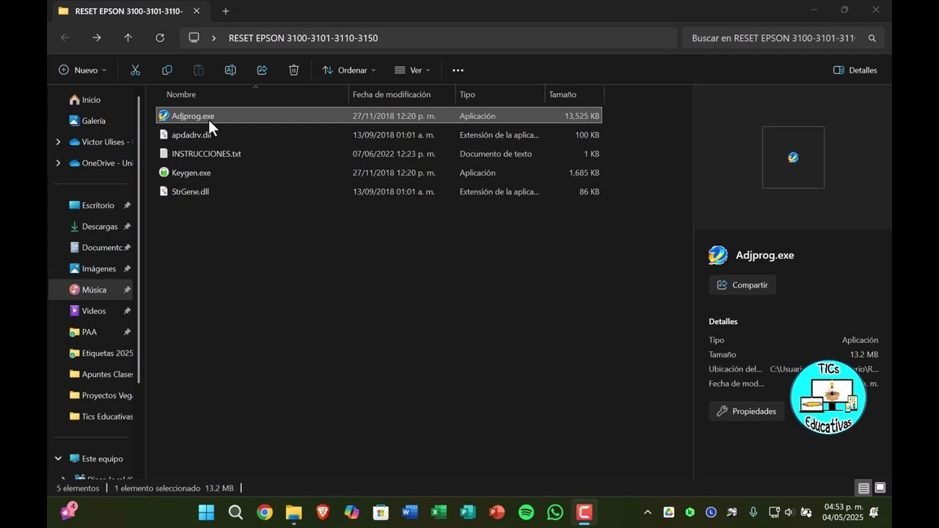Open the Ordenar dropdown
The image size is (939, 528).
[349, 70]
